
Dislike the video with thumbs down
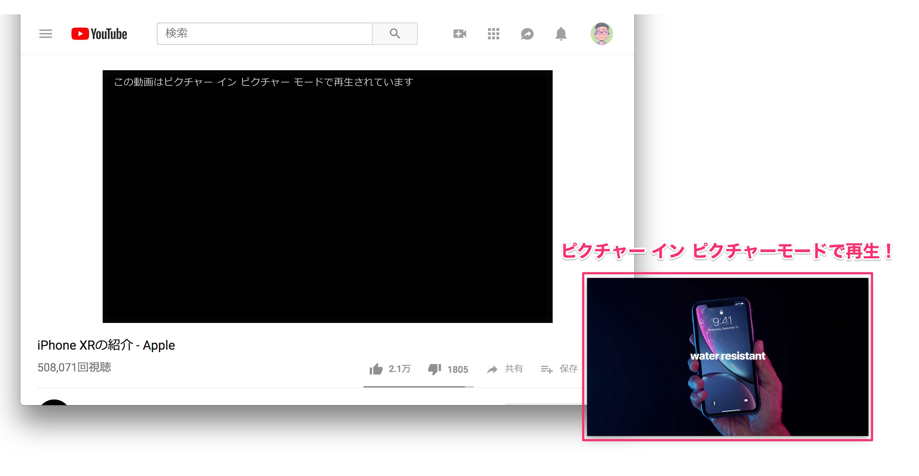coord(434,369)
